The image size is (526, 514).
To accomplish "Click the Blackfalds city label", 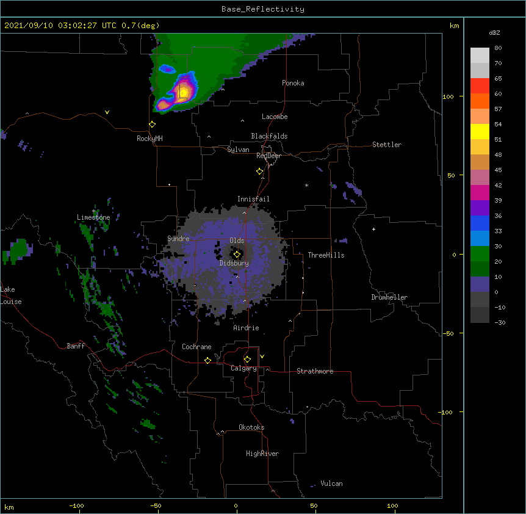I will 269,136.
